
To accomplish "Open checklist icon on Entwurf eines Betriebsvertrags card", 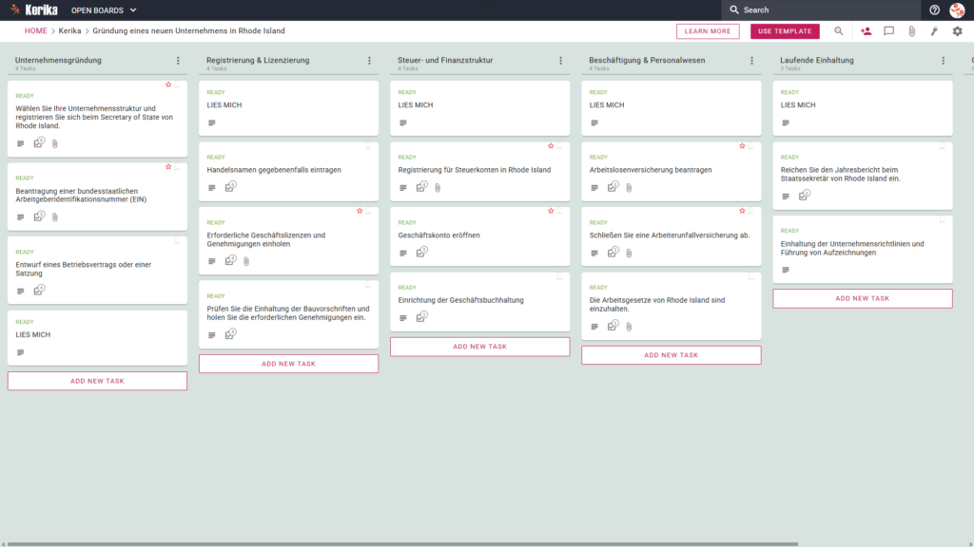I will [39, 290].
